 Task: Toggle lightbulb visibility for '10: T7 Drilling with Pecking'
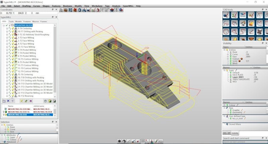(x=13, y=31)
